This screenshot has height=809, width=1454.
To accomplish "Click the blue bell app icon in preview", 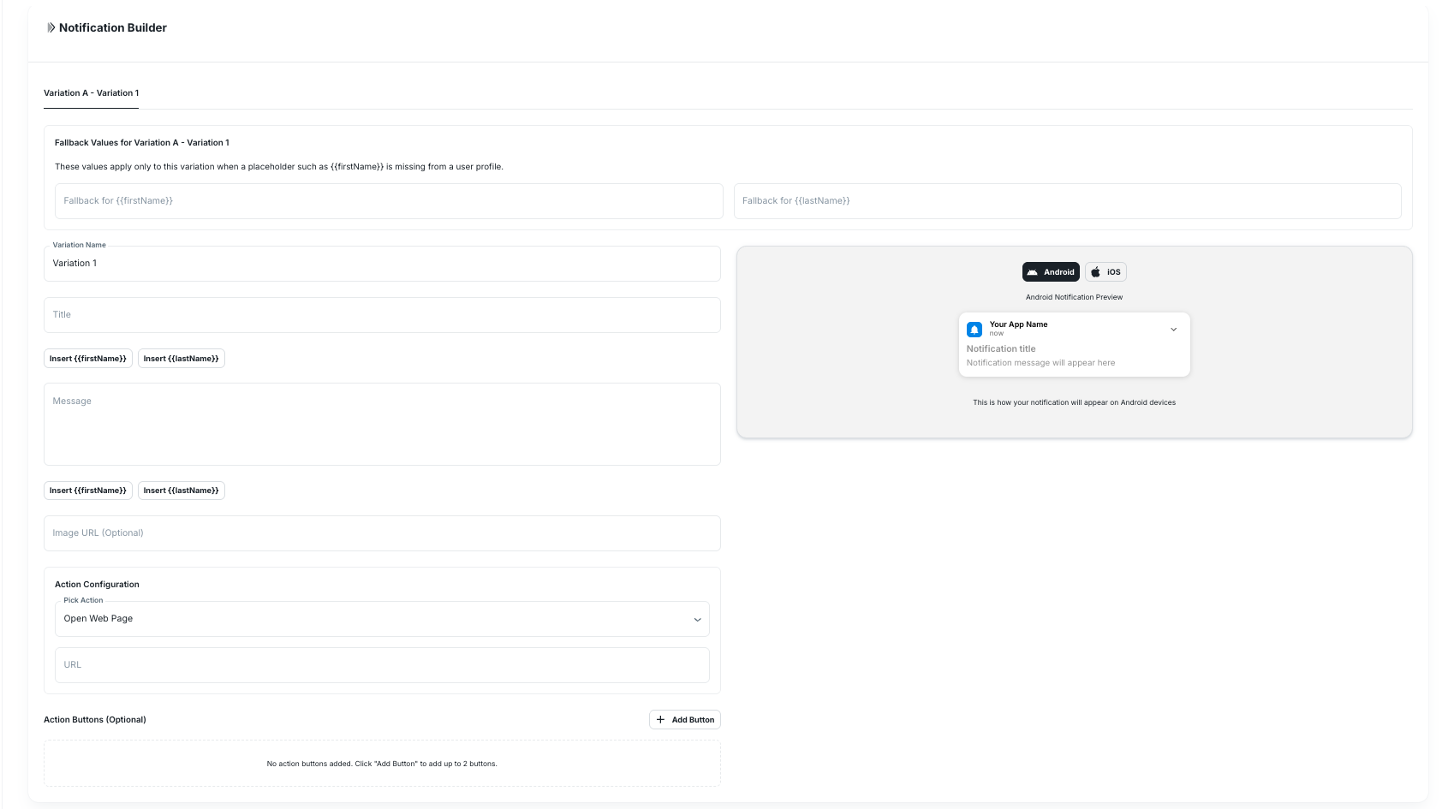I will click(x=974, y=329).
